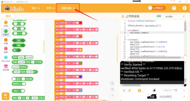Click the #include <DFRobot_NeoPixel.h> line
Viewport: 190px width, 101px height.
(x=142, y=21)
